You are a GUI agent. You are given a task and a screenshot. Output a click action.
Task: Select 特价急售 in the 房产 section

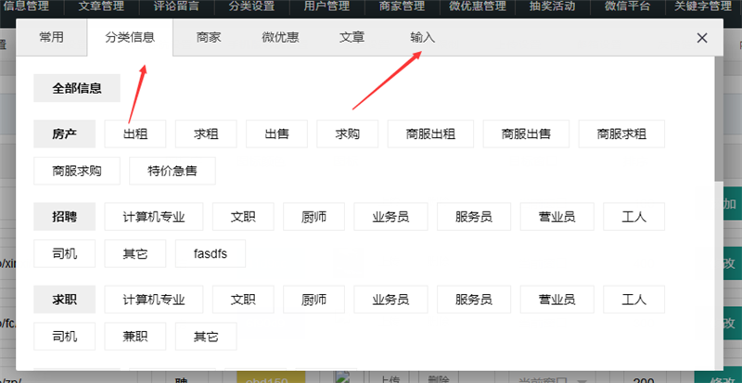172,171
